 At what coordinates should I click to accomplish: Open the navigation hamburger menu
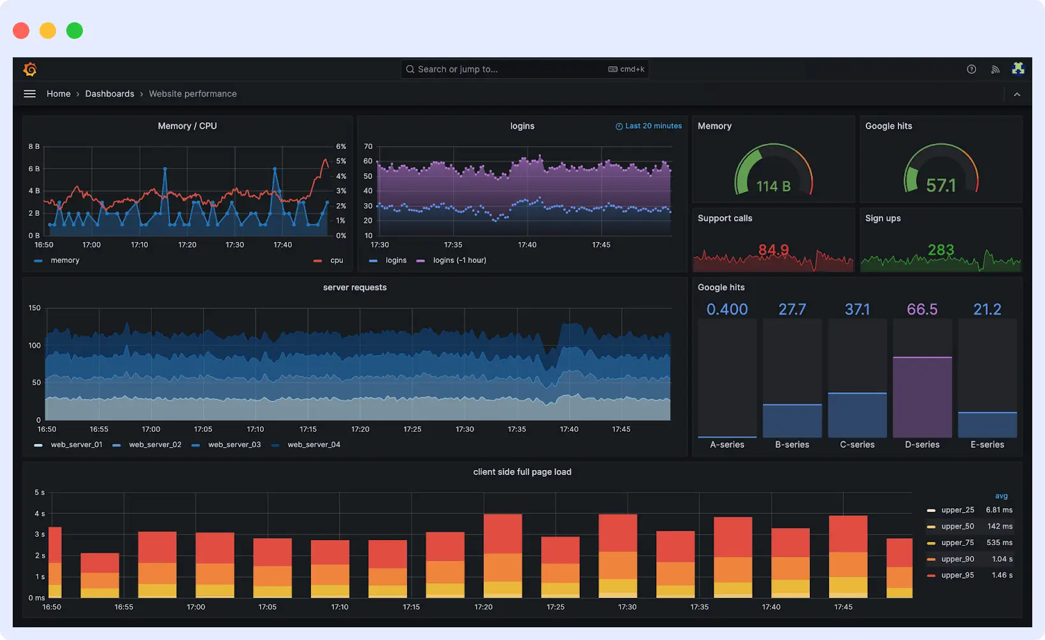(x=29, y=94)
